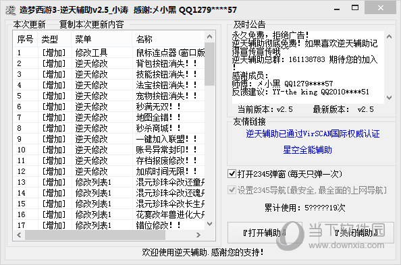The width and height of the screenshot is (401, 265).
Task: Select row 技能按钮消失
Action: (109, 74)
